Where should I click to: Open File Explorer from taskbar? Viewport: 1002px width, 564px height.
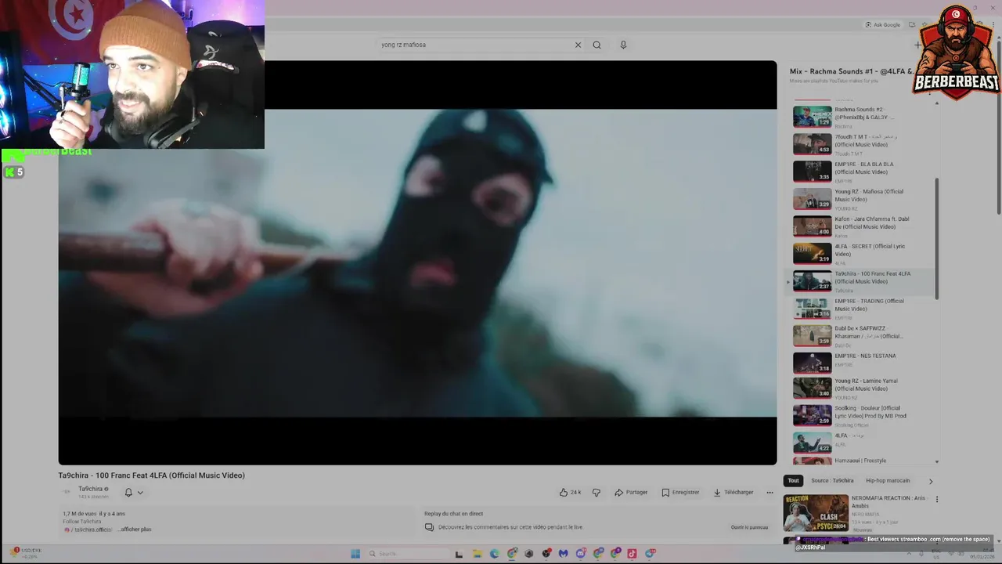click(477, 554)
